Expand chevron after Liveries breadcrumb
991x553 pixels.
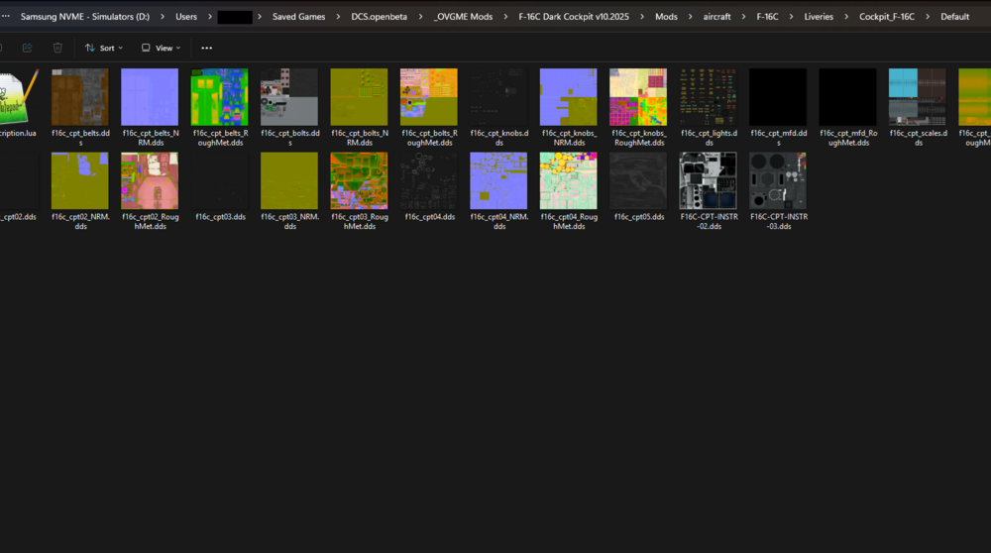coord(846,17)
